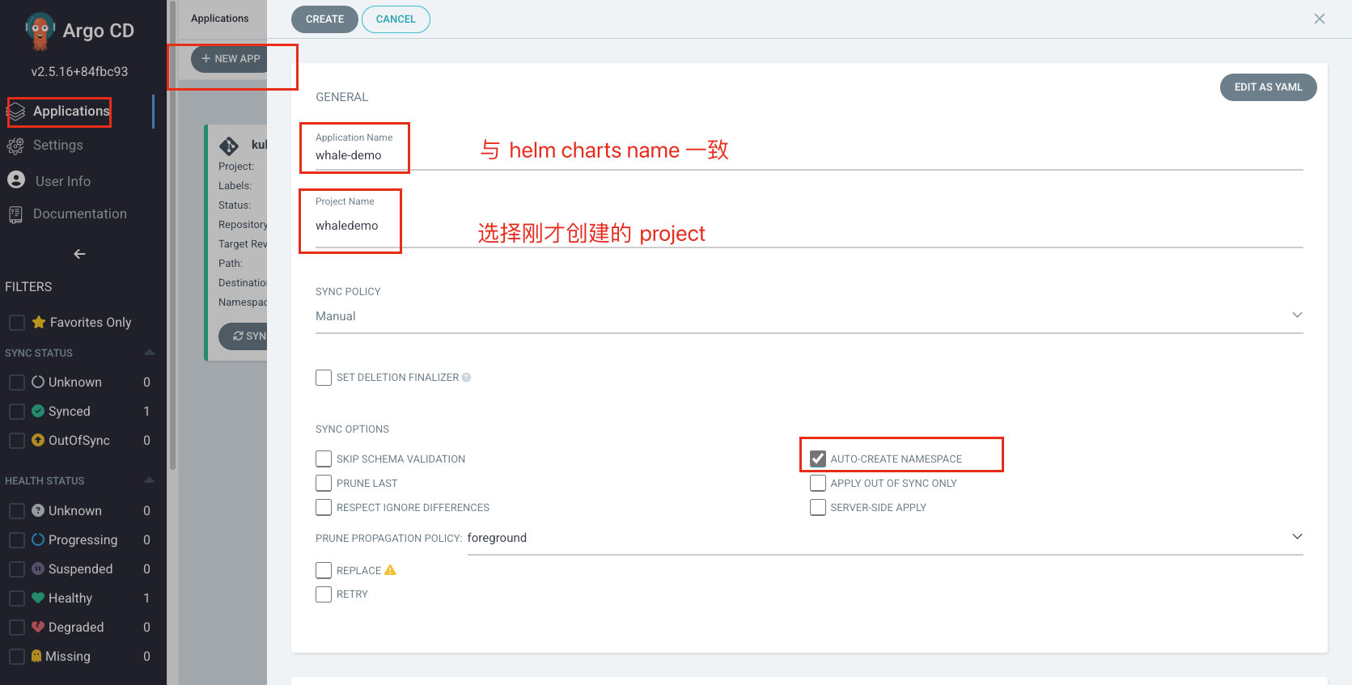The image size is (1352, 685).
Task: Check the Healthy health filter
Action: pyautogui.click(x=16, y=598)
